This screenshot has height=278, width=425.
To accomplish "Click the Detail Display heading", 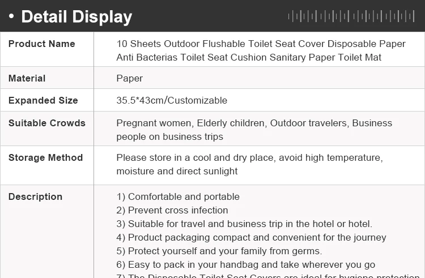I will click(x=76, y=17).
